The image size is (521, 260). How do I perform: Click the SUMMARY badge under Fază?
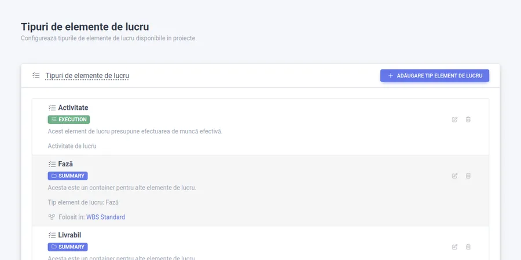click(68, 176)
